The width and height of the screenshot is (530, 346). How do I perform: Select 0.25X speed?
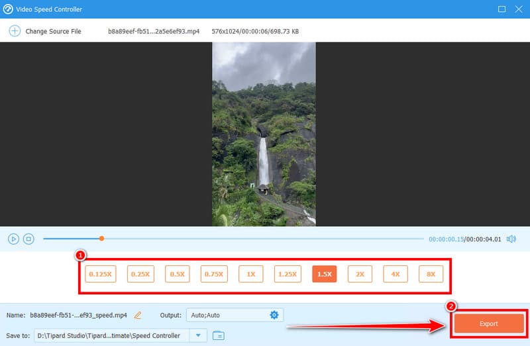tap(140, 274)
